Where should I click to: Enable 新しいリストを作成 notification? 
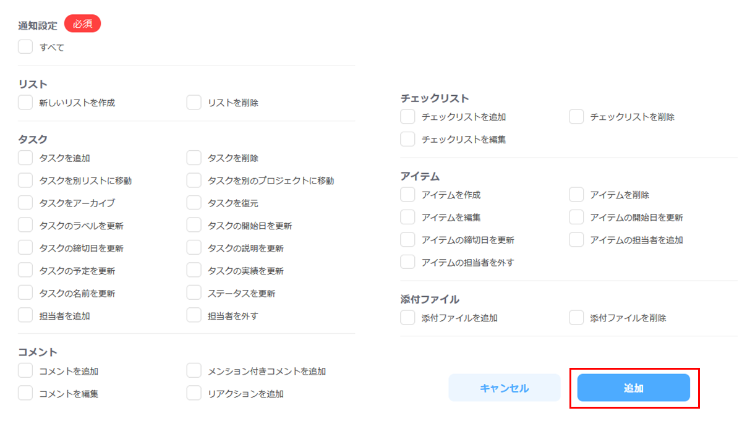[x=25, y=103]
